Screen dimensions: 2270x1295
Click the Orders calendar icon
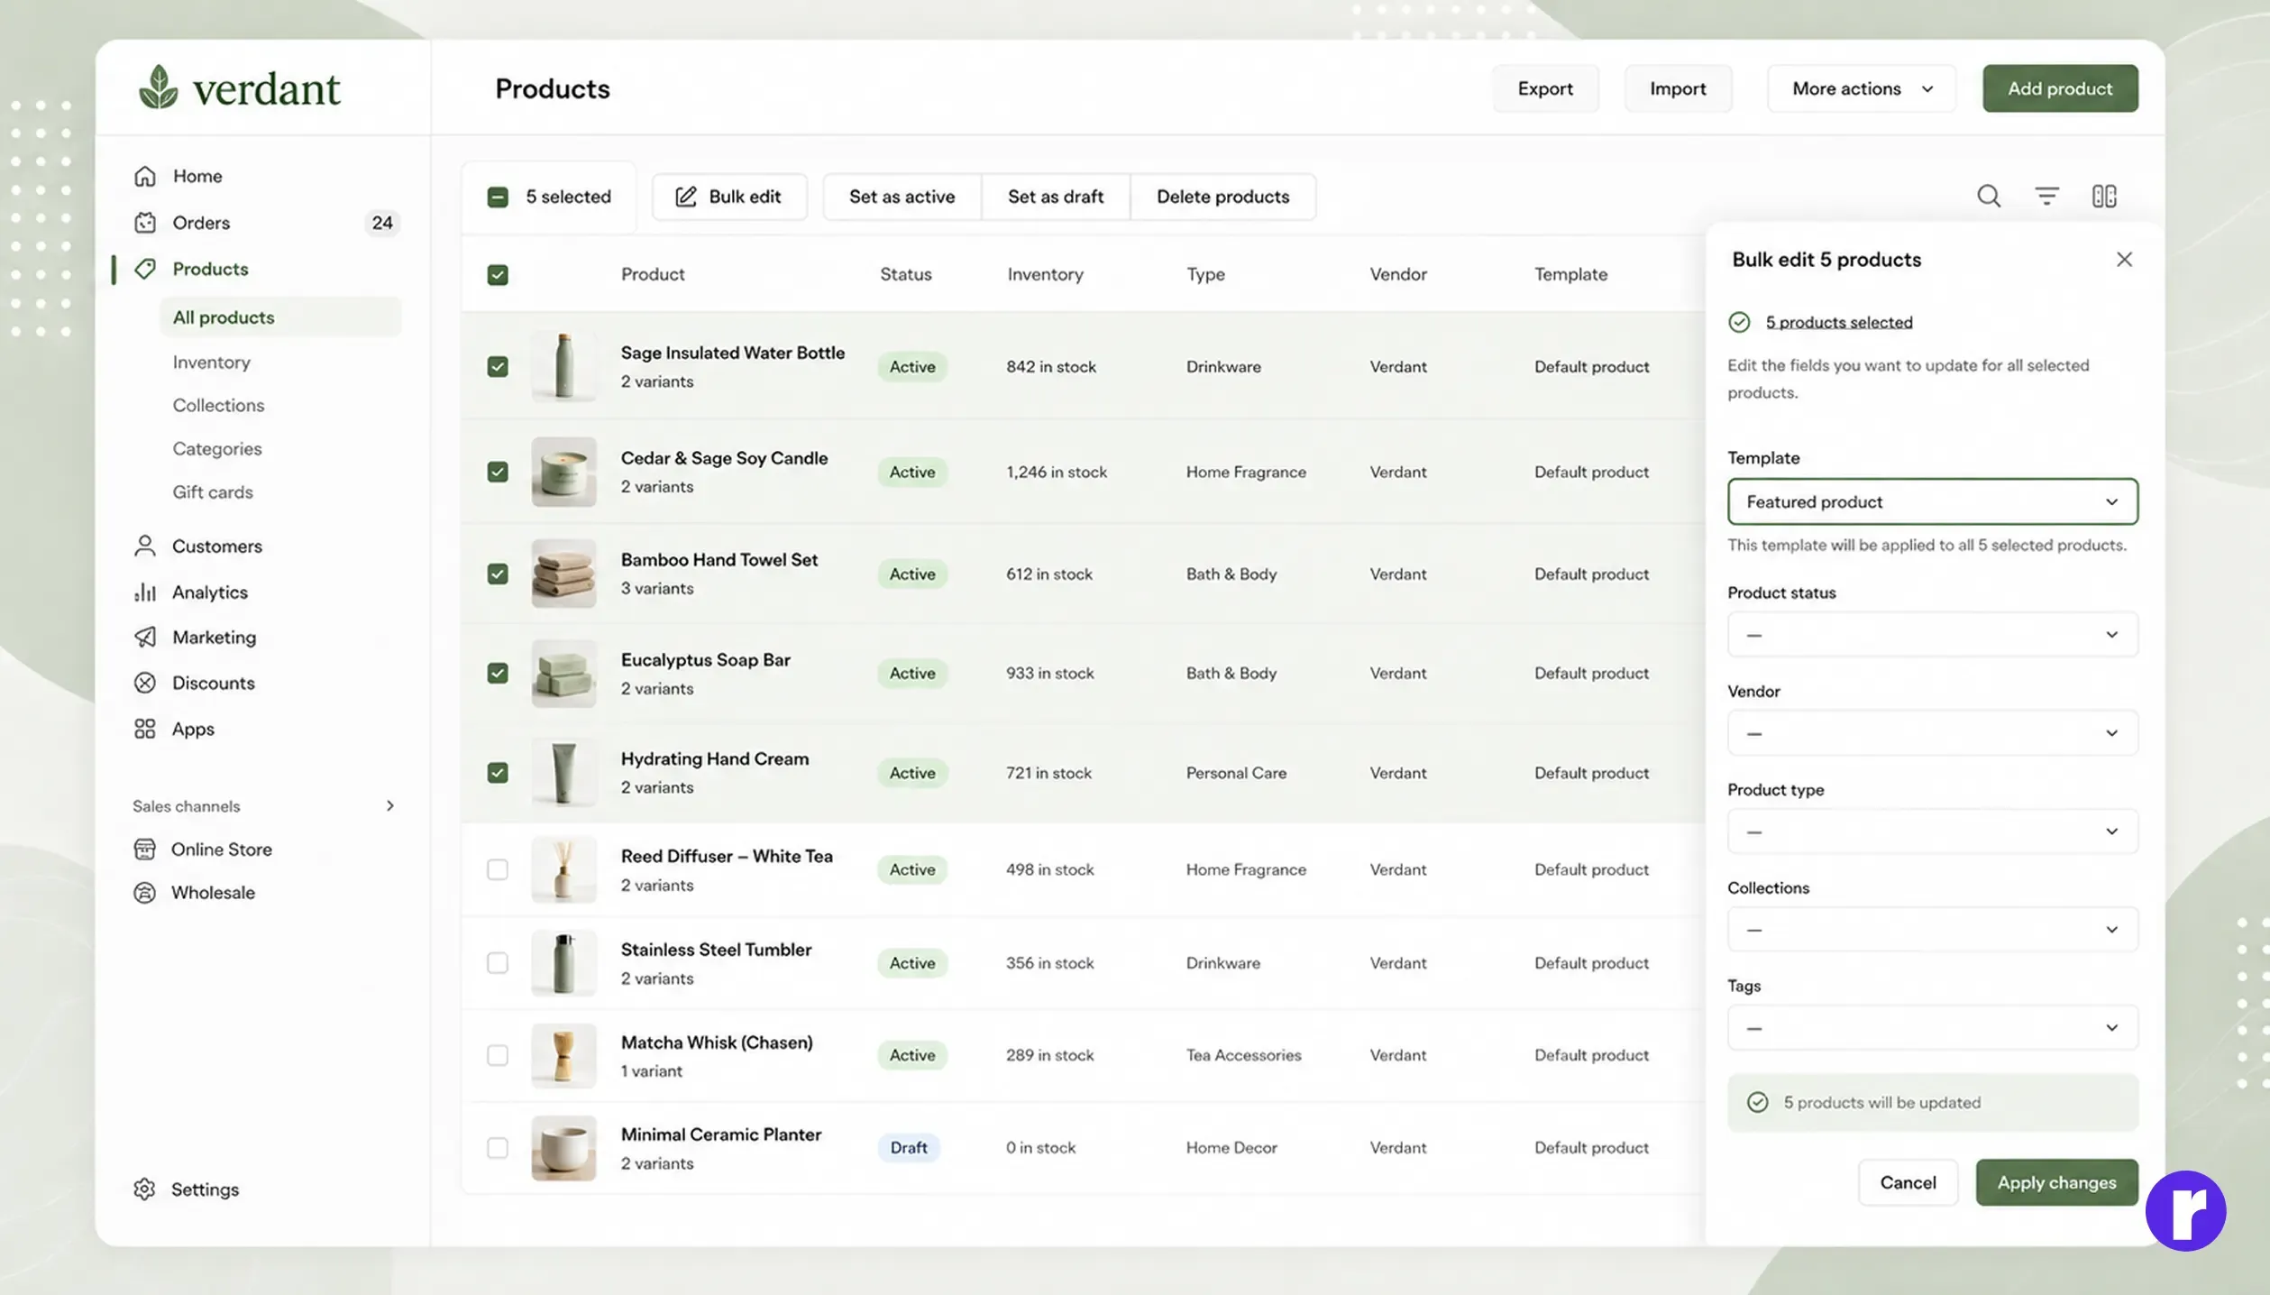coord(145,223)
